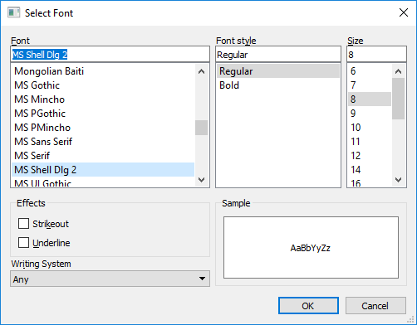Screen dimensions: 417x325
Task: Choose MS Sans Serif font
Action: coord(103,142)
